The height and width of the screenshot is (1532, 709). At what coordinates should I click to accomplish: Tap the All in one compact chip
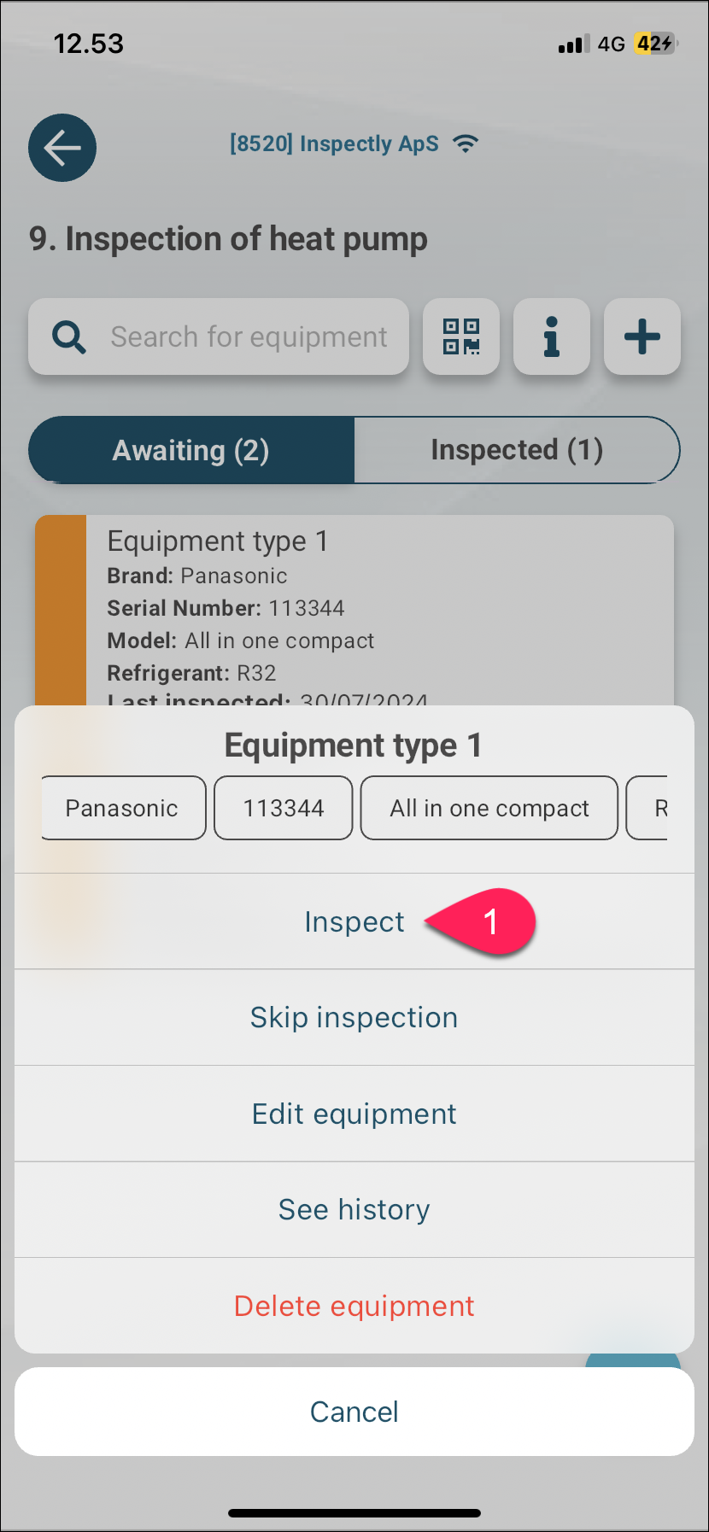click(x=489, y=808)
